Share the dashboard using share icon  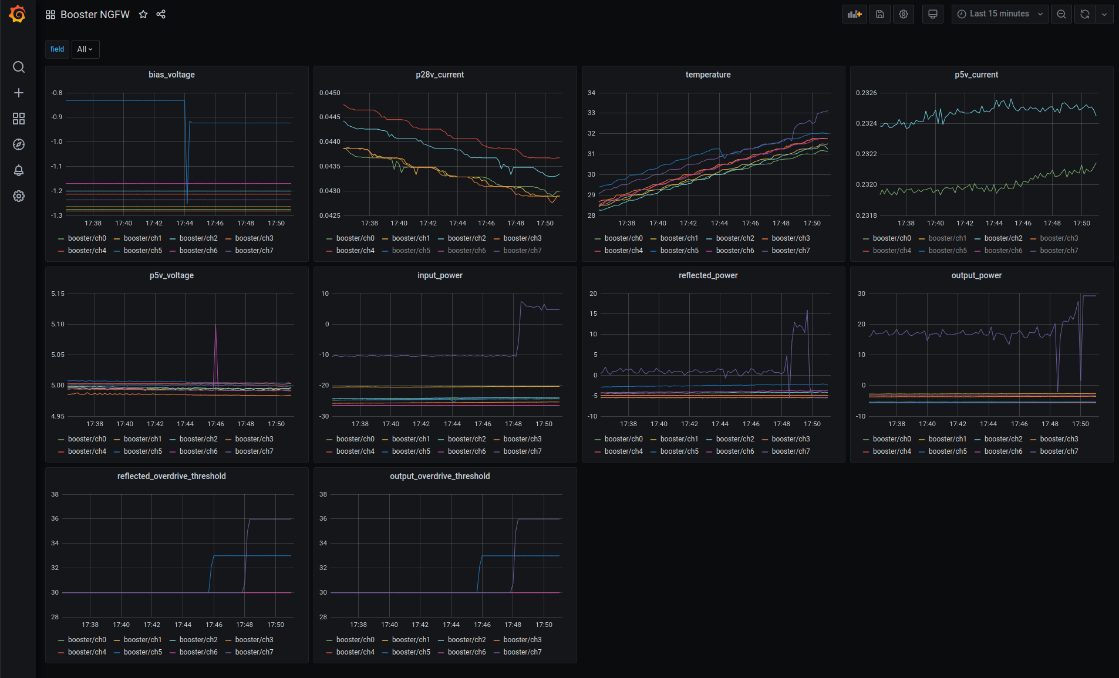point(161,14)
